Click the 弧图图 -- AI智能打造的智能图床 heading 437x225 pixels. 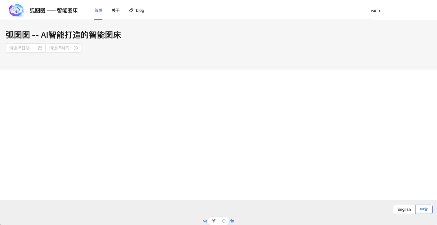tap(63, 35)
